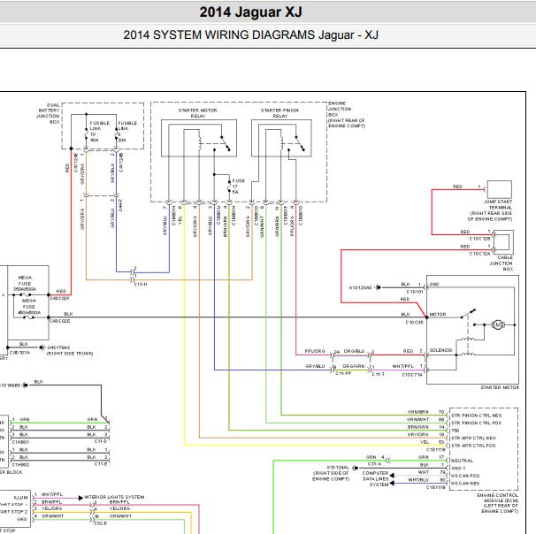This screenshot has height=534, width=536.
Task: Click the "MEGA FUSE 450A/500A" label
Action: pos(28,307)
